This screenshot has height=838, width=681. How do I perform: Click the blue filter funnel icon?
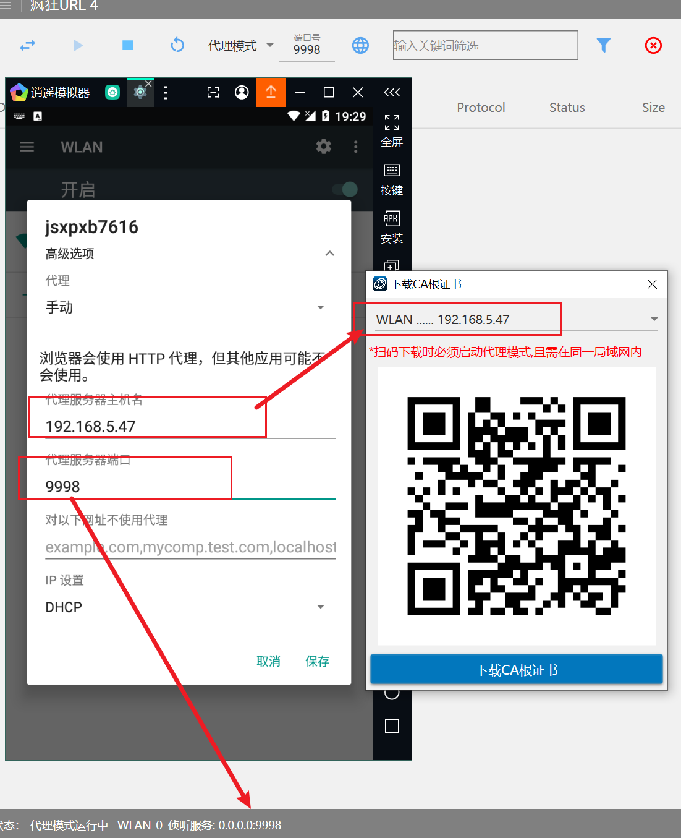pos(603,45)
